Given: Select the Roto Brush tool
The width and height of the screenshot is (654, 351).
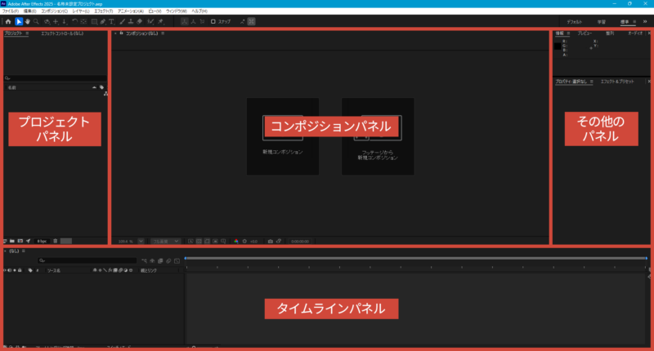Looking at the screenshot, I should pyautogui.click(x=150, y=22).
